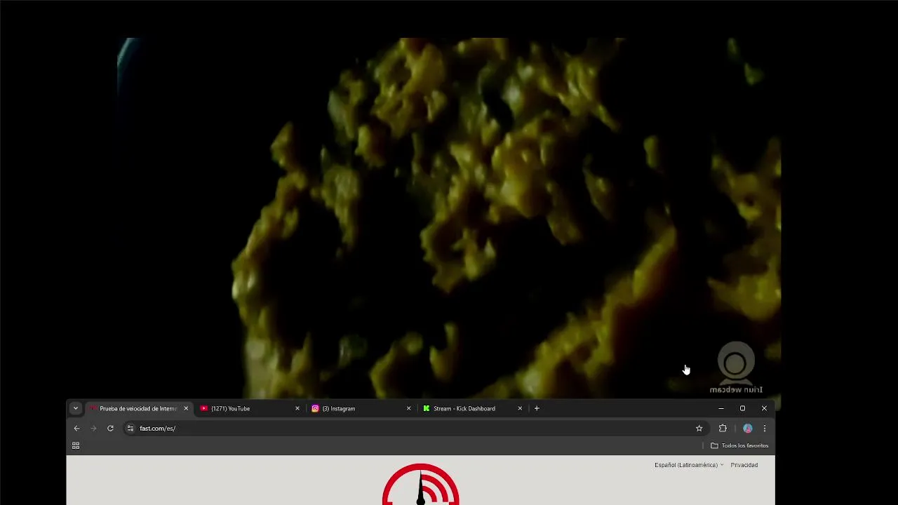Close the YouTube tab

(297, 408)
